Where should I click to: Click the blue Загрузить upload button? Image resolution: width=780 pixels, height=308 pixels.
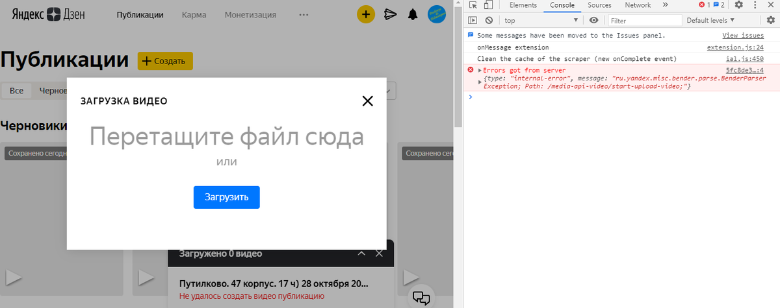[x=227, y=197]
